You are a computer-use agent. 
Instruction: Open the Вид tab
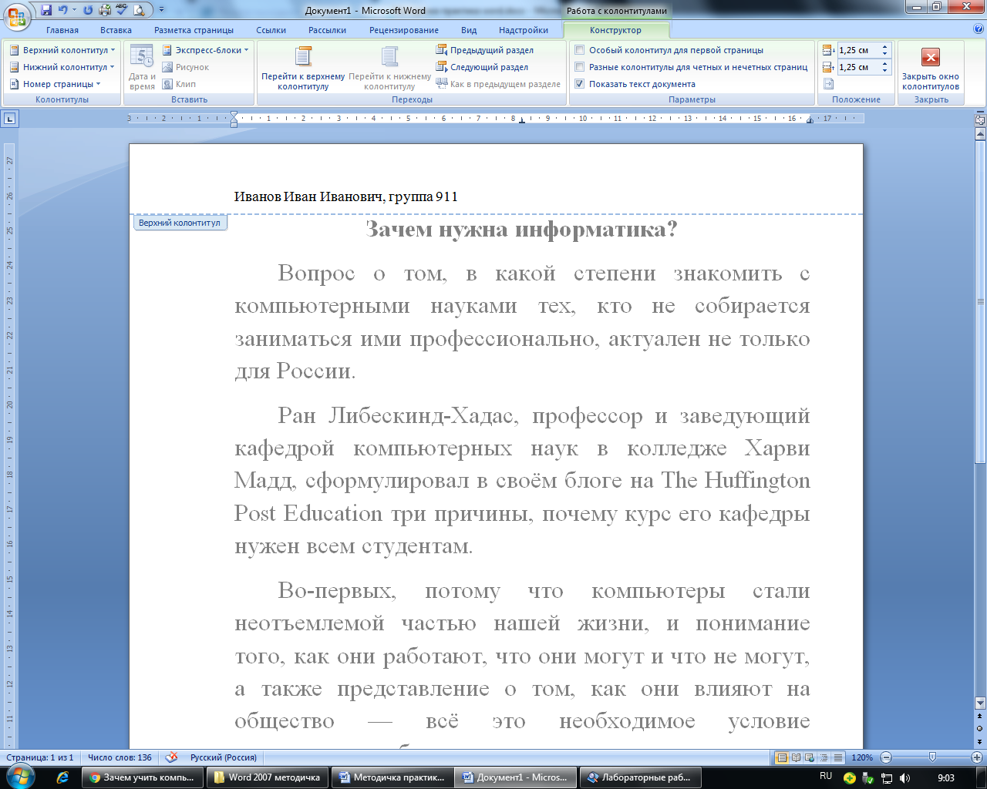tap(469, 30)
